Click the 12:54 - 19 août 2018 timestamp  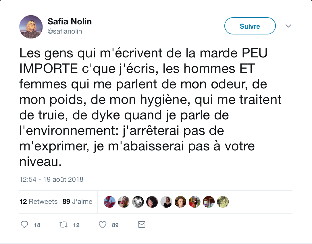[x=51, y=179]
